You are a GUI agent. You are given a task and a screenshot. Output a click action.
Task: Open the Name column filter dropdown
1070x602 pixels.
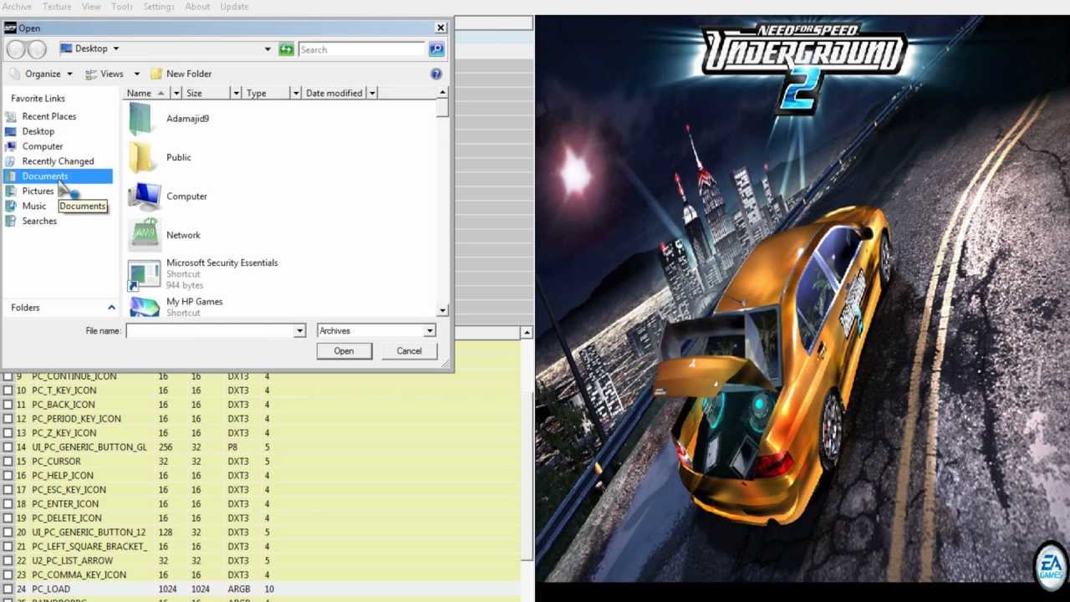pyautogui.click(x=176, y=93)
